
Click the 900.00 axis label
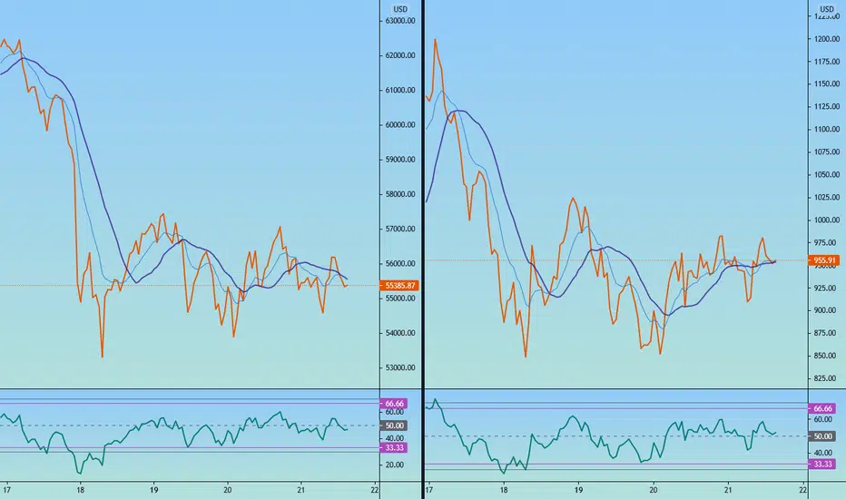click(827, 310)
